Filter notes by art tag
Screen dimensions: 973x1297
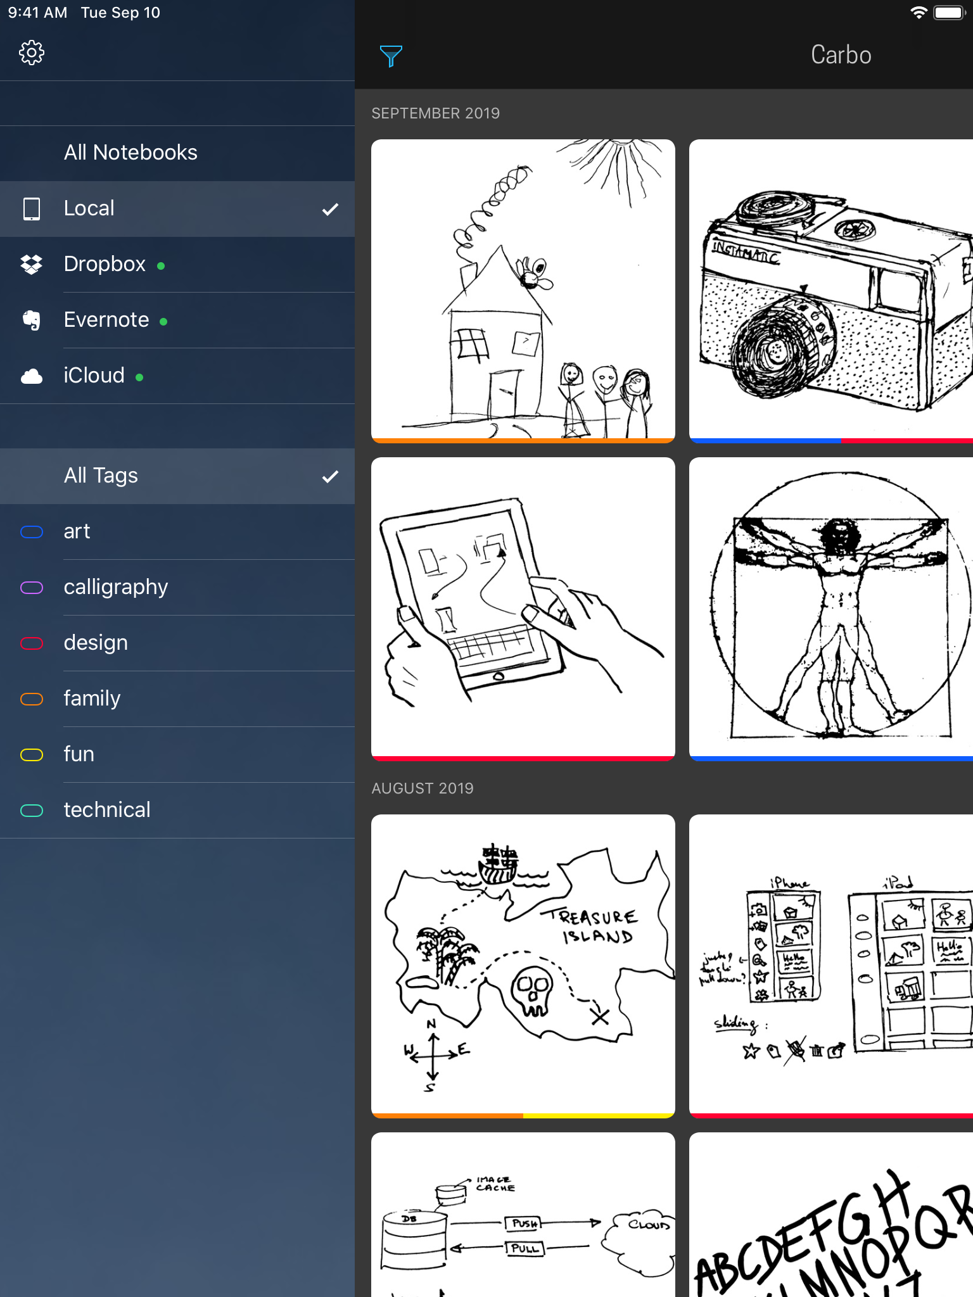[177, 532]
